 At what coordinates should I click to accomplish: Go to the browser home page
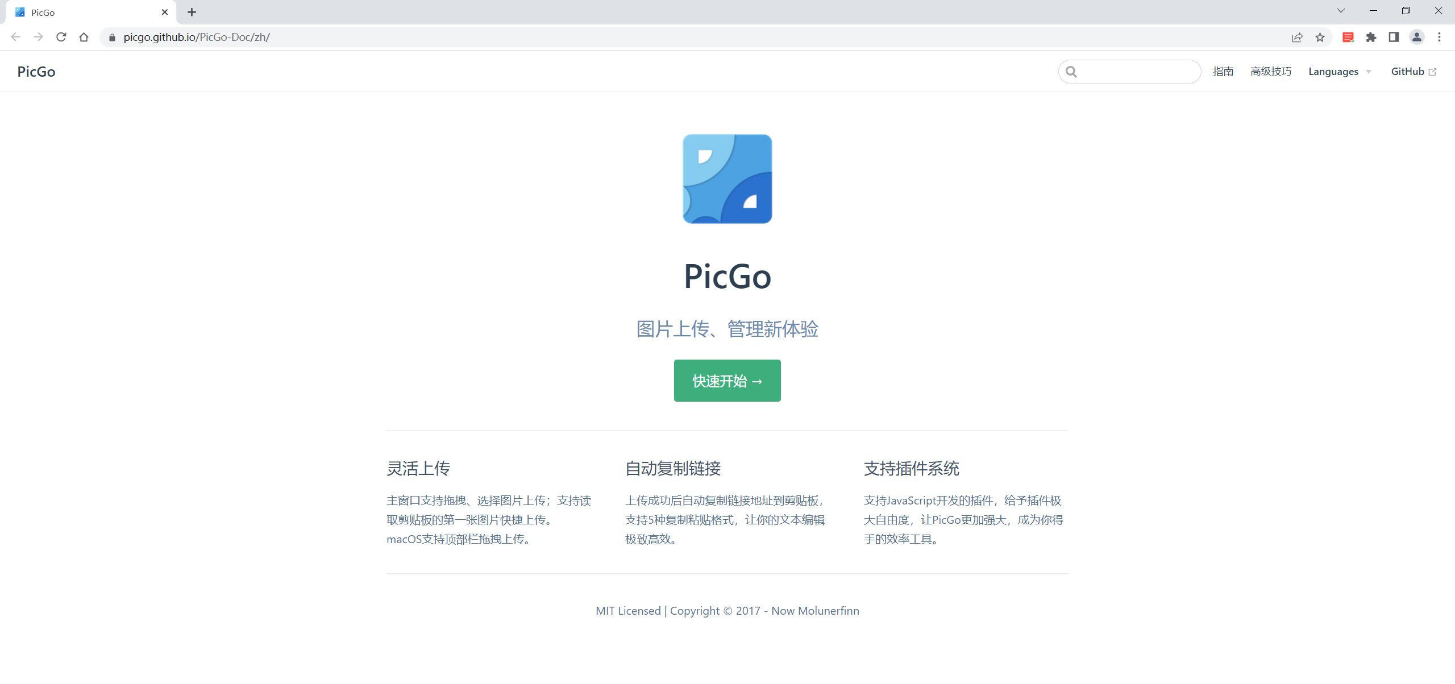click(x=84, y=37)
